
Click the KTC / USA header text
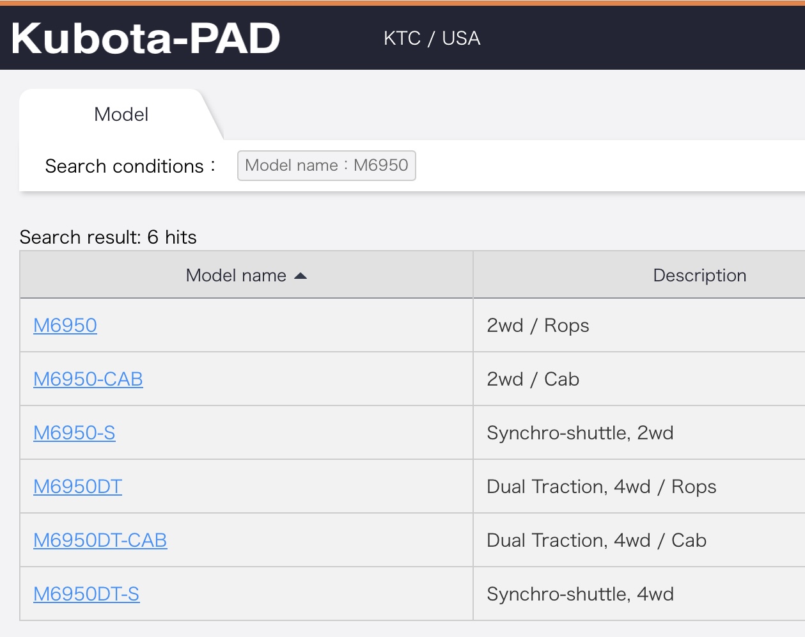pos(432,38)
